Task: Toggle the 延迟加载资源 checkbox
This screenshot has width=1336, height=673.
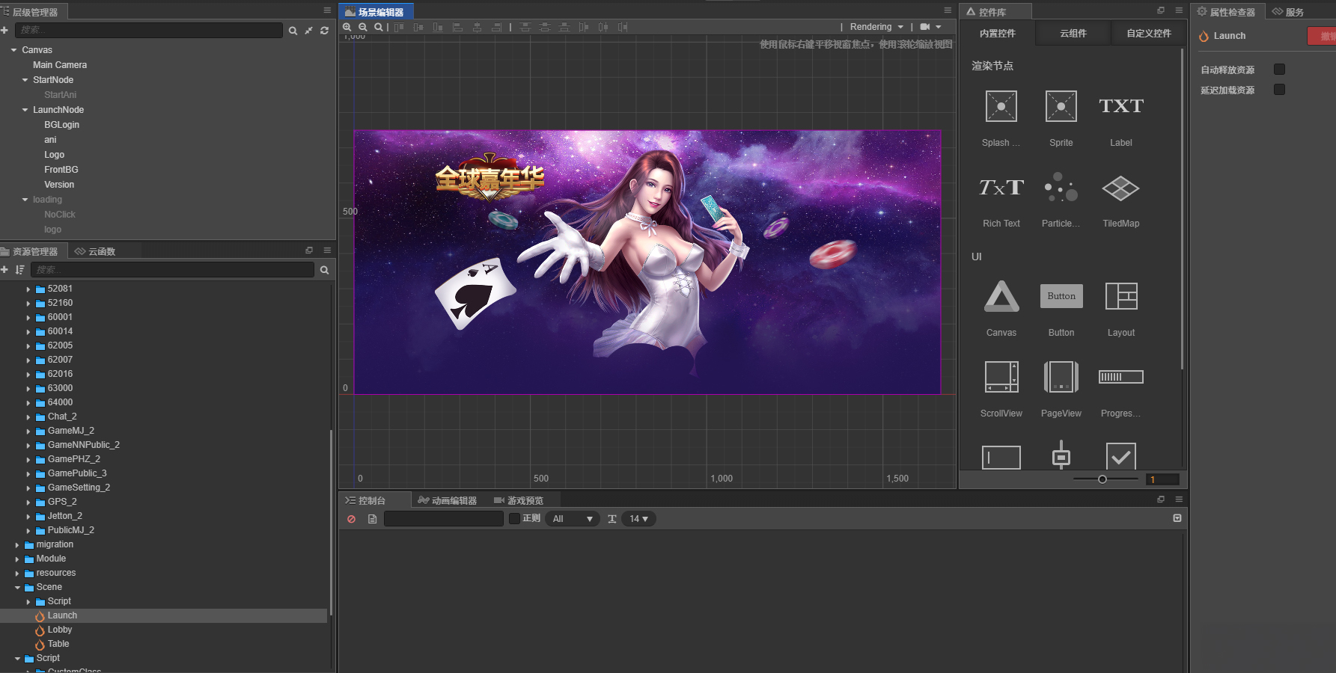Action: click(x=1279, y=90)
